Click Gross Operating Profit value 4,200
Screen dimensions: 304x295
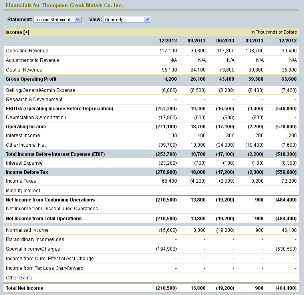[x=171, y=79]
